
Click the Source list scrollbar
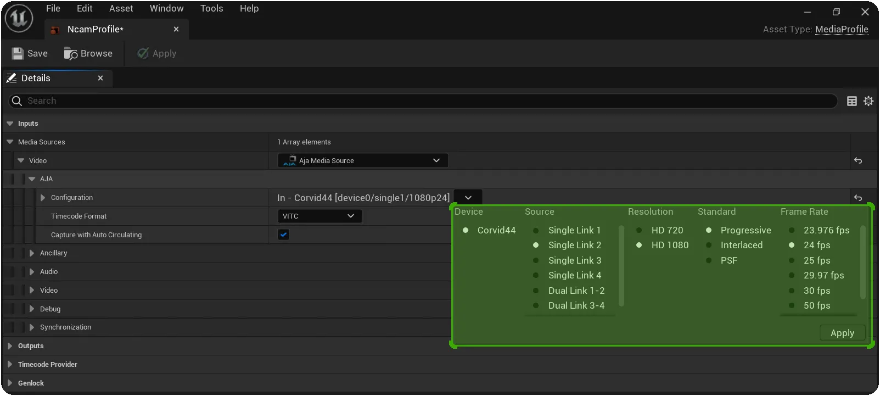(x=621, y=265)
